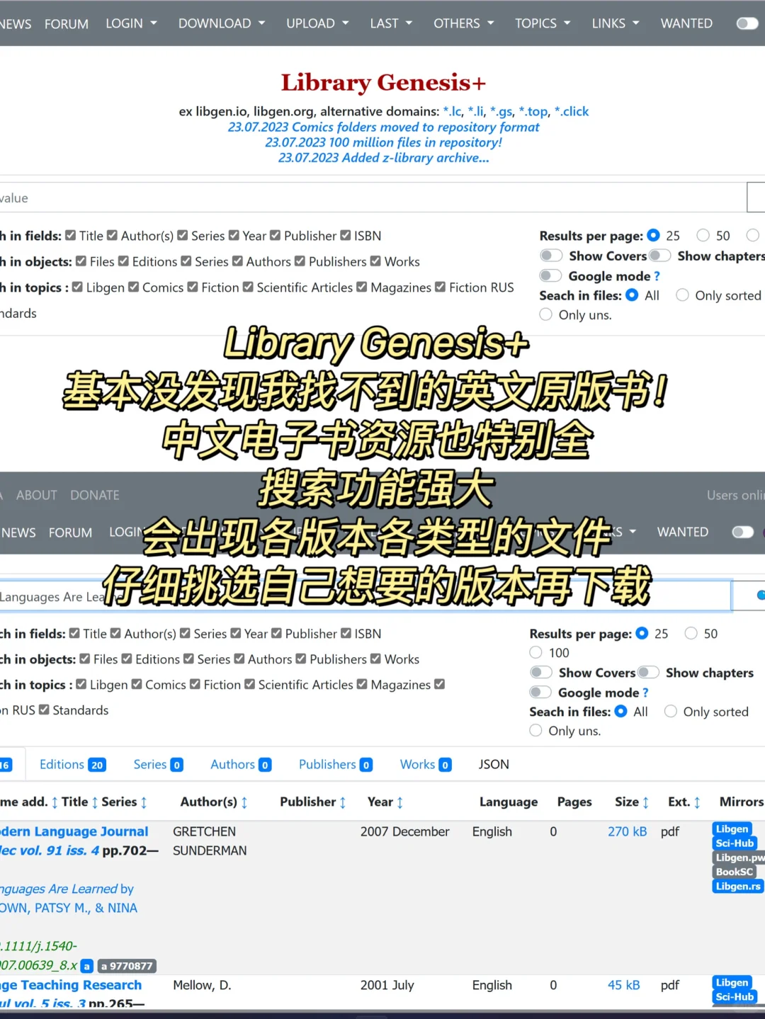Screen dimensions: 765x1019
Task: Expand LOGIN dropdown in top navigation bar
Action: pos(131,23)
